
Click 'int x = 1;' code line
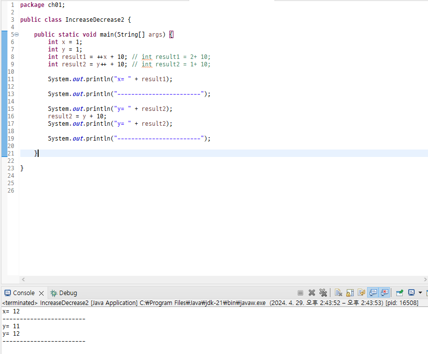tap(65, 42)
